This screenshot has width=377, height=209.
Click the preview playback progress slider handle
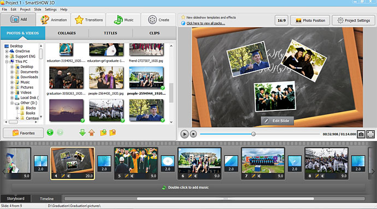coord(253,134)
